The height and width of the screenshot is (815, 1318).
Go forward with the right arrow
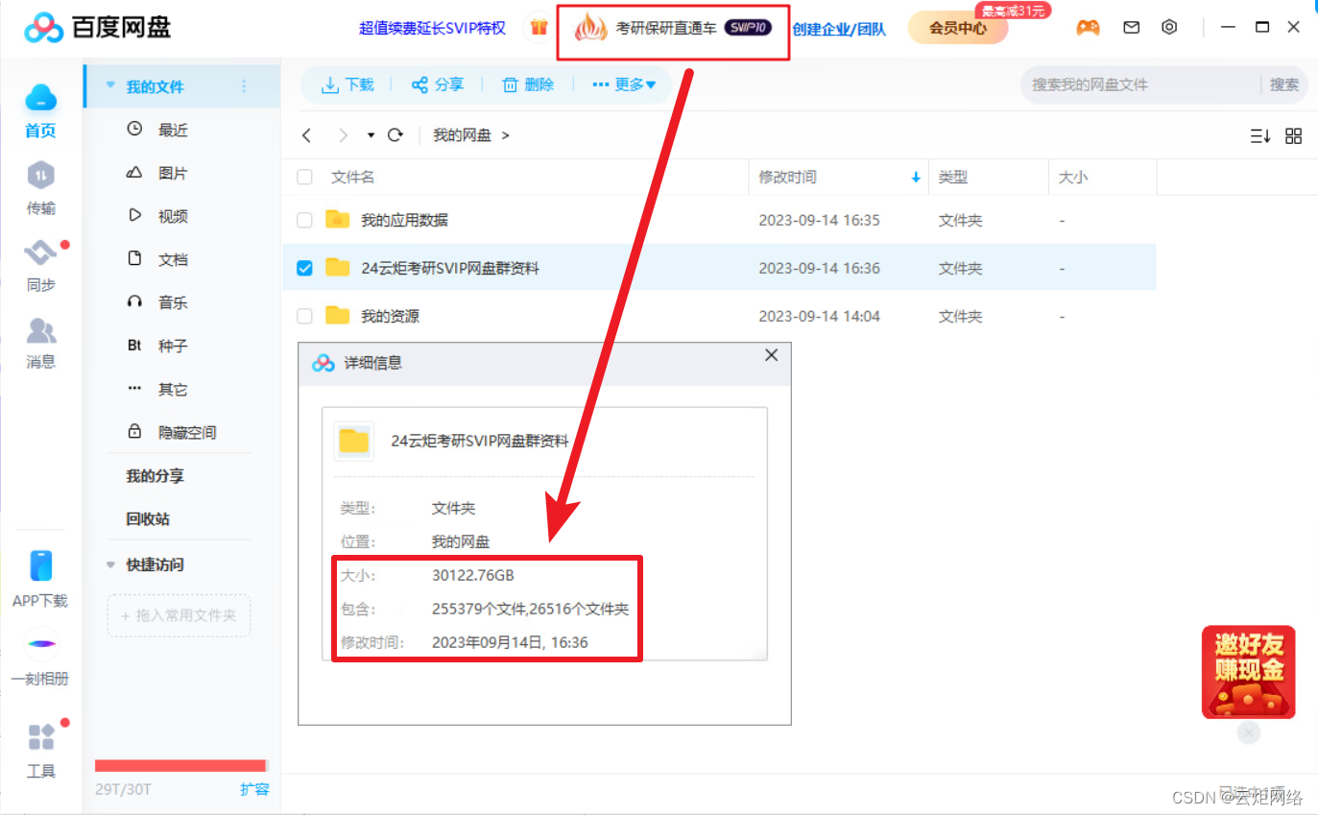(343, 135)
